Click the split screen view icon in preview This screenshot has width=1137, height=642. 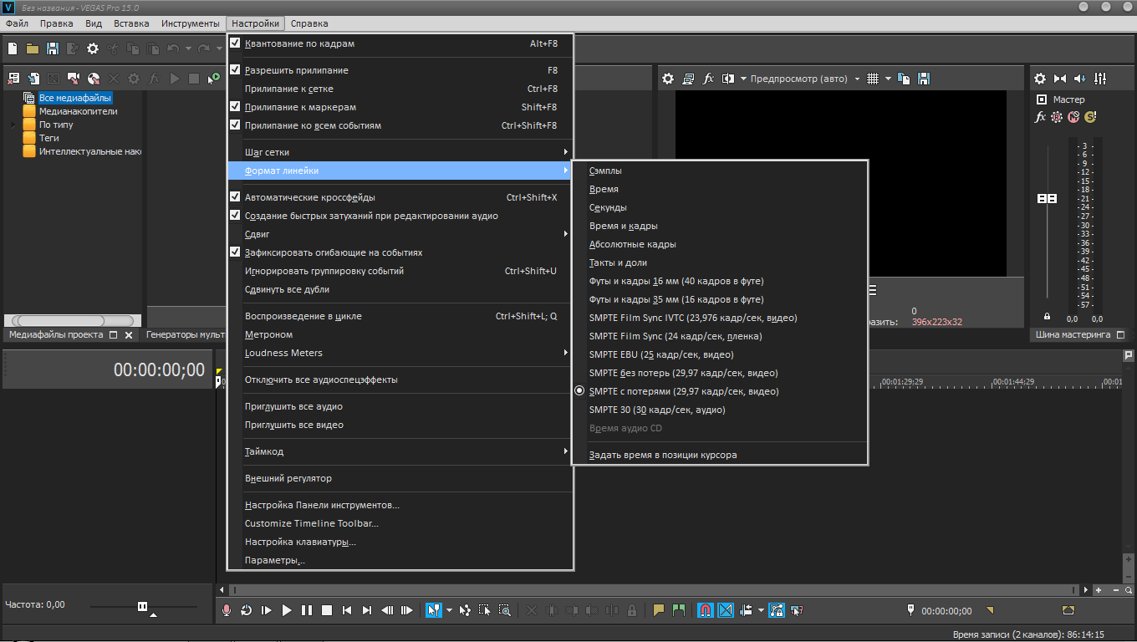(728, 79)
